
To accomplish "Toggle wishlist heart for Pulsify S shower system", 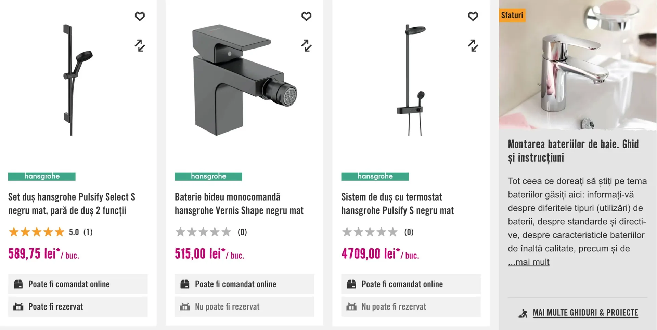I will tap(473, 16).
